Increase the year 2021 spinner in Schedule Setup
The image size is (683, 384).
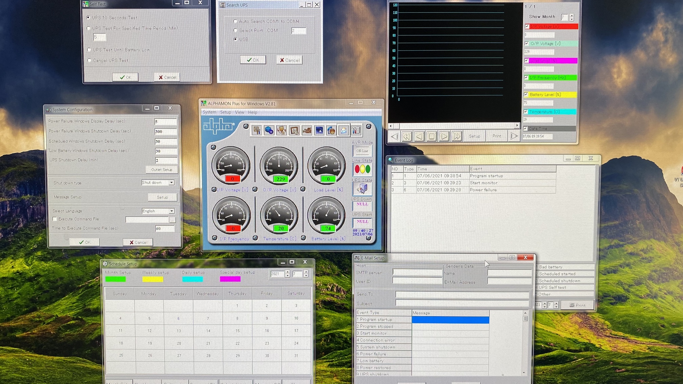pyautogui.click(x=287, y=272)
